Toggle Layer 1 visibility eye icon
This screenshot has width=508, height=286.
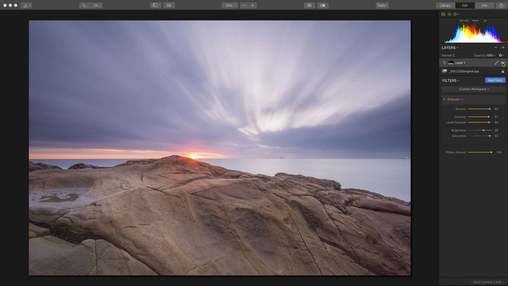click(x=503, y=63)
